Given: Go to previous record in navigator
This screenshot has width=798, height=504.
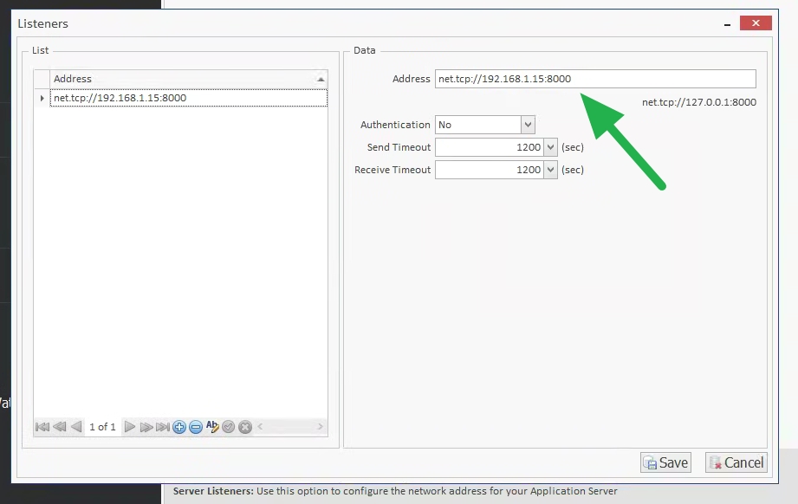Looking at the screenshot, I should tap(75, 427).
